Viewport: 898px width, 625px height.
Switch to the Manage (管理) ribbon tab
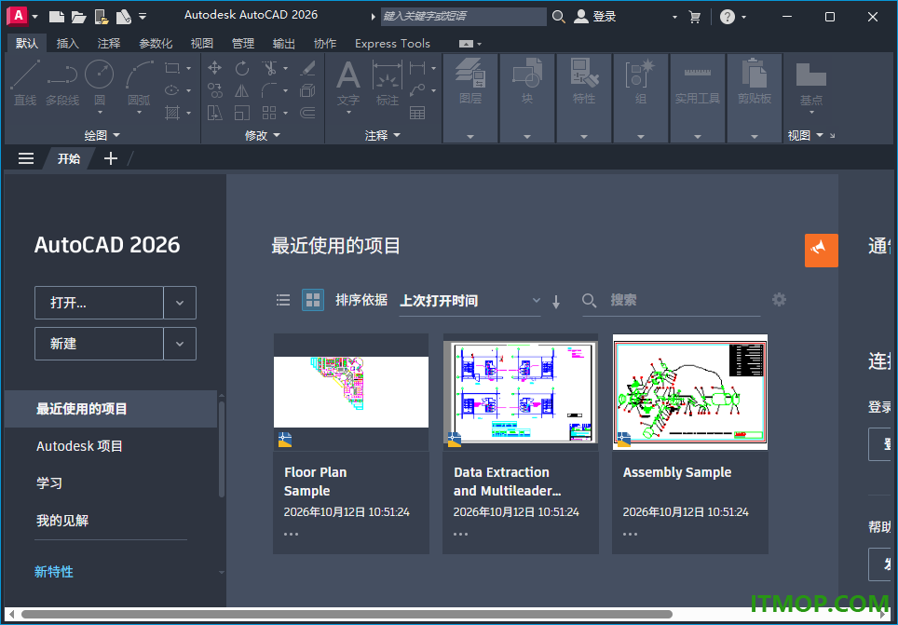click(x=243, y=44)
